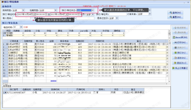The image size is (191, 110).
Task: Click the 修改[F2] edit button
Action: coord(180,58)
